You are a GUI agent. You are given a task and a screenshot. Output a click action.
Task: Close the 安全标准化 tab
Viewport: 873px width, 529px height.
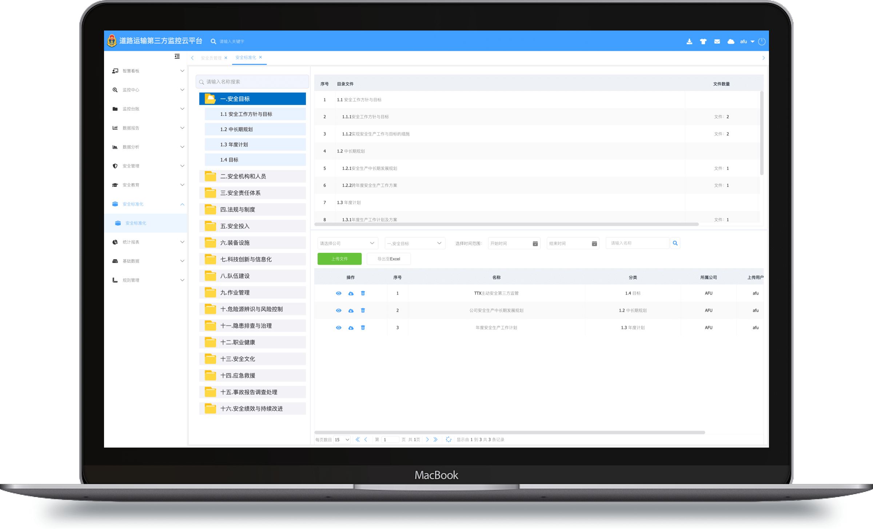260,57
